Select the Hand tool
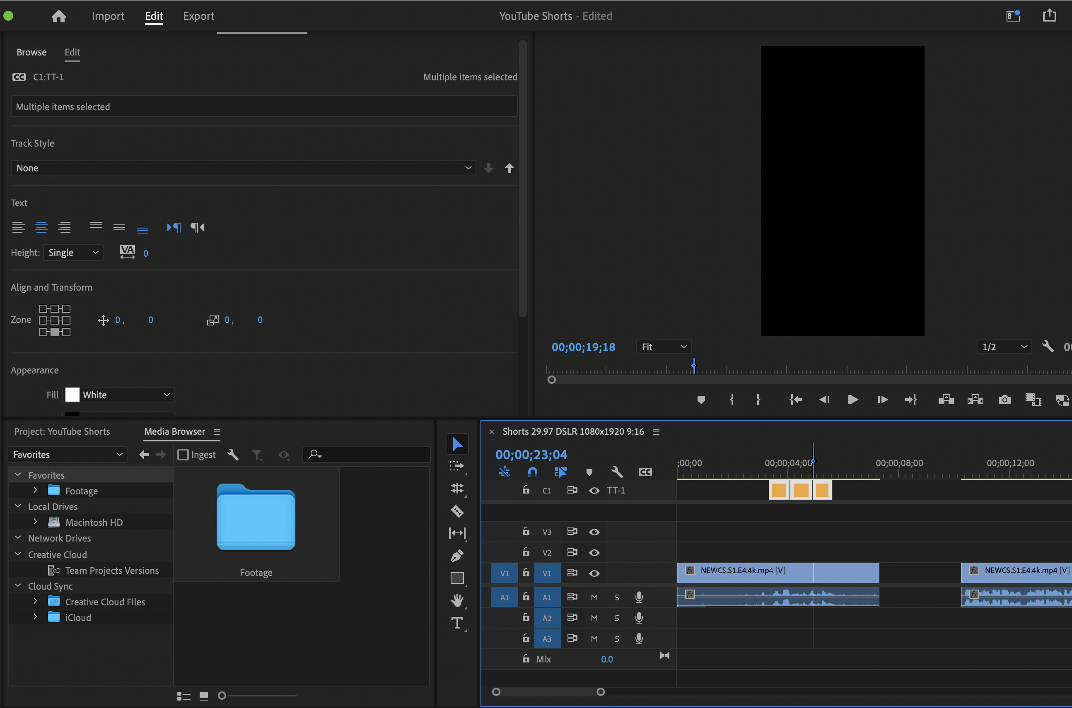Image resolution: width=1072 pixels, height=708 pixels. pyautogui.click(x=457, y=600)
